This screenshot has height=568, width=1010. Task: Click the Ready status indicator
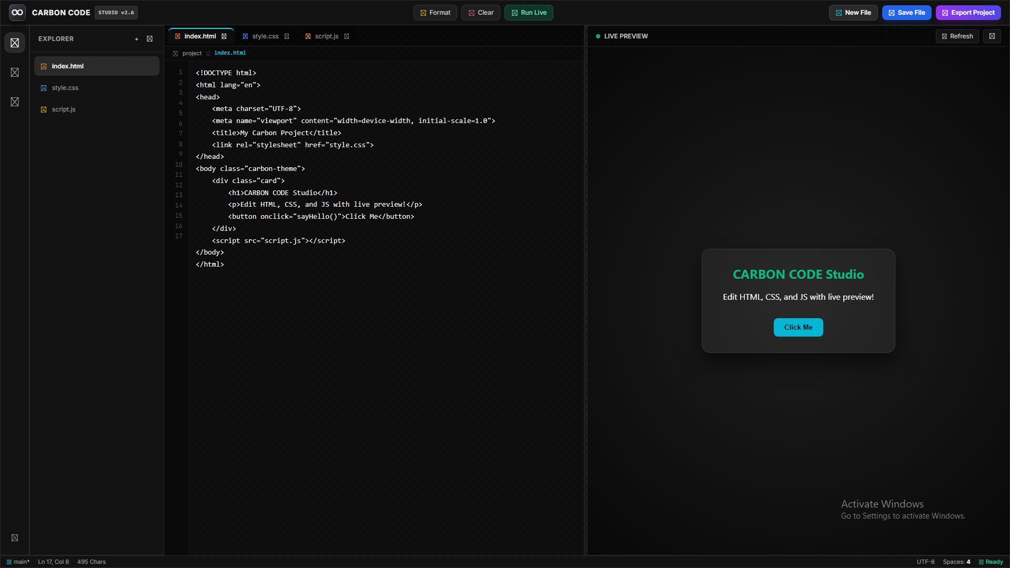(x=991, y=562)
